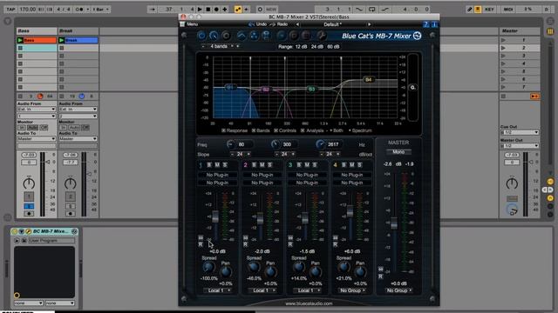Click the Blue Cat logo icon
The image size is (558, 313).
coord(417,36)
